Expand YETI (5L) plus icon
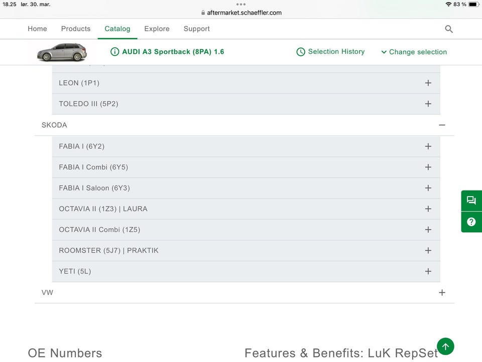Screen dimensions: 482x362 (428, 271)
